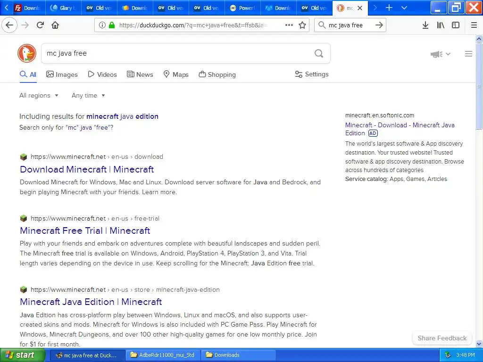483x362 pixels.
Task: Click the DuckDuckGo logo
Action: [27, 53]
